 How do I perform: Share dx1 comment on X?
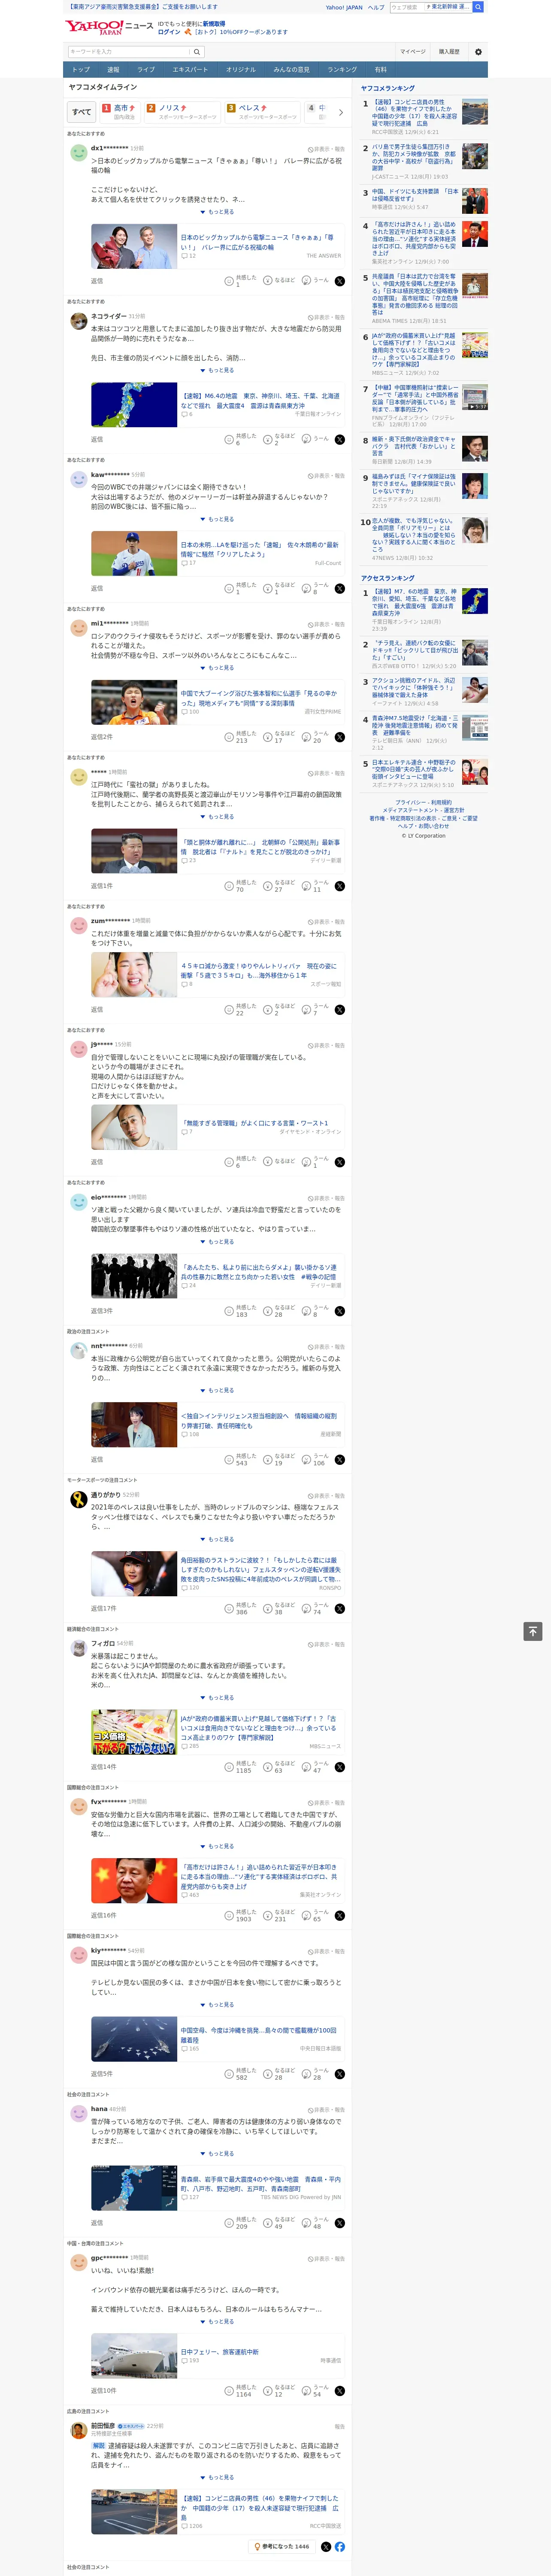340,281
